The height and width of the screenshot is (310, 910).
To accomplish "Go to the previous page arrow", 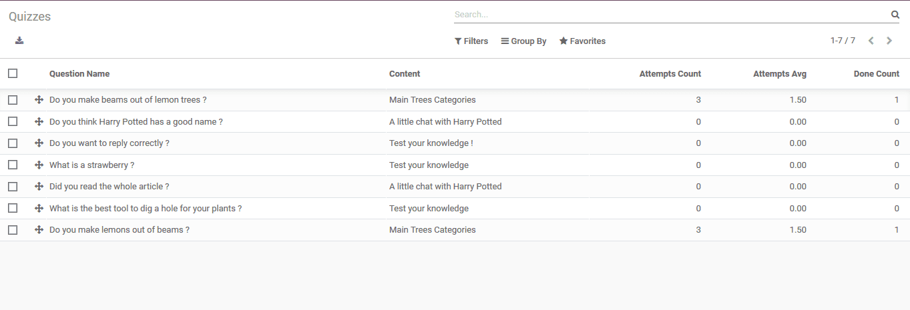I will (871, 41).
